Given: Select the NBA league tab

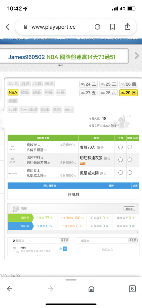Looking at the screenshot, I should pyautogui.click(x=13, y=92).
